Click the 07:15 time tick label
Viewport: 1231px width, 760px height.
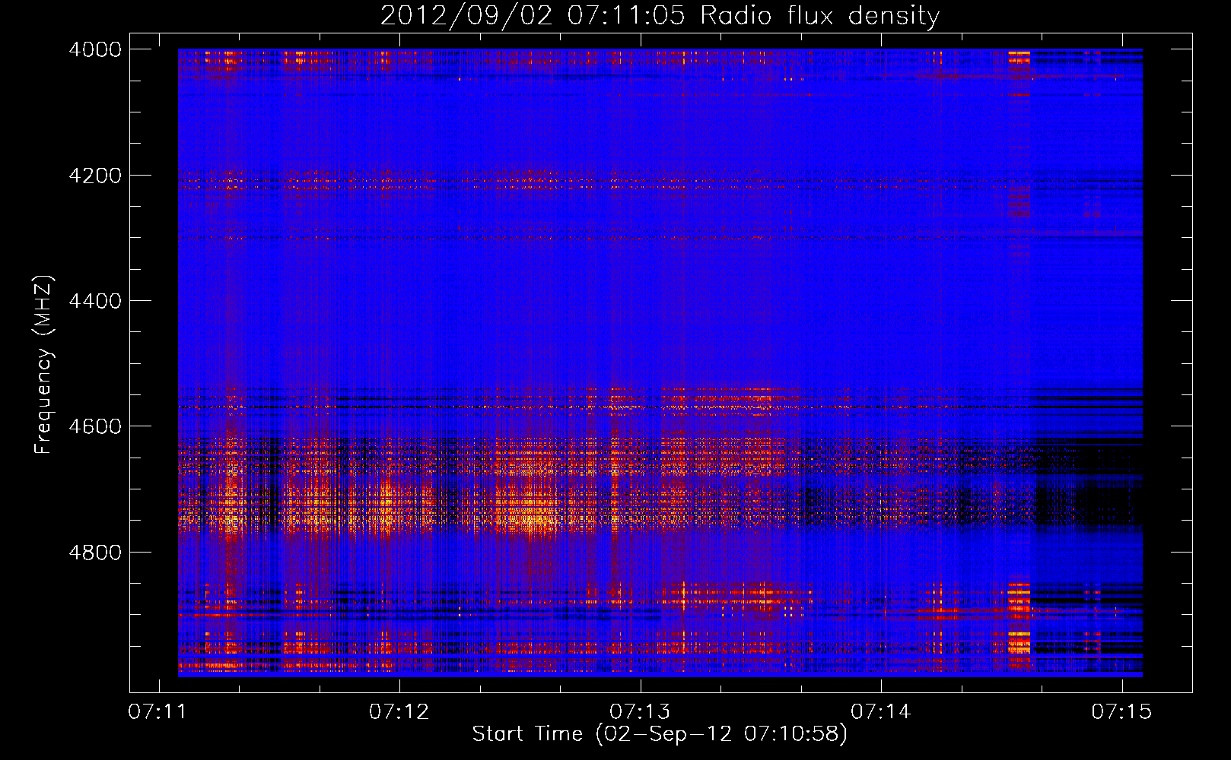pyautogui.click(x=1121, y=712)
